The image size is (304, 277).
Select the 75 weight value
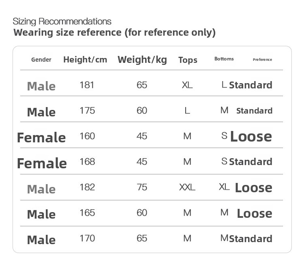(142, 187)
